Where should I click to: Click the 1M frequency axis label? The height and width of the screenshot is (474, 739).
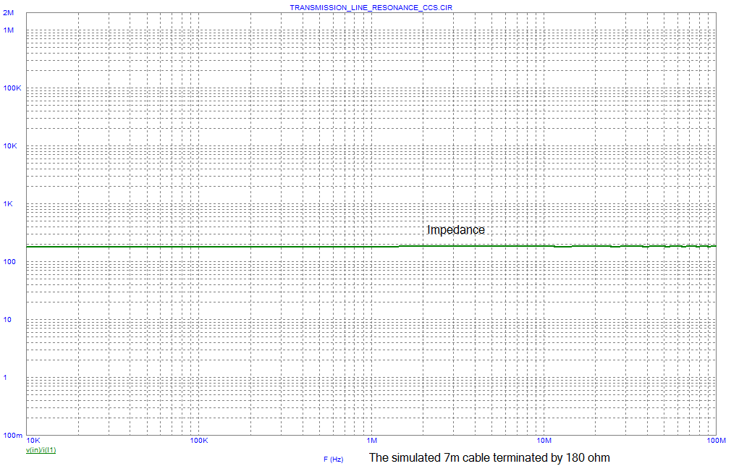click(372, 441)
